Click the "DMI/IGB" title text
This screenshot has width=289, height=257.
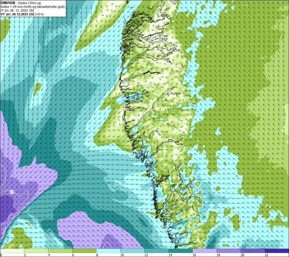coord(8,3)
